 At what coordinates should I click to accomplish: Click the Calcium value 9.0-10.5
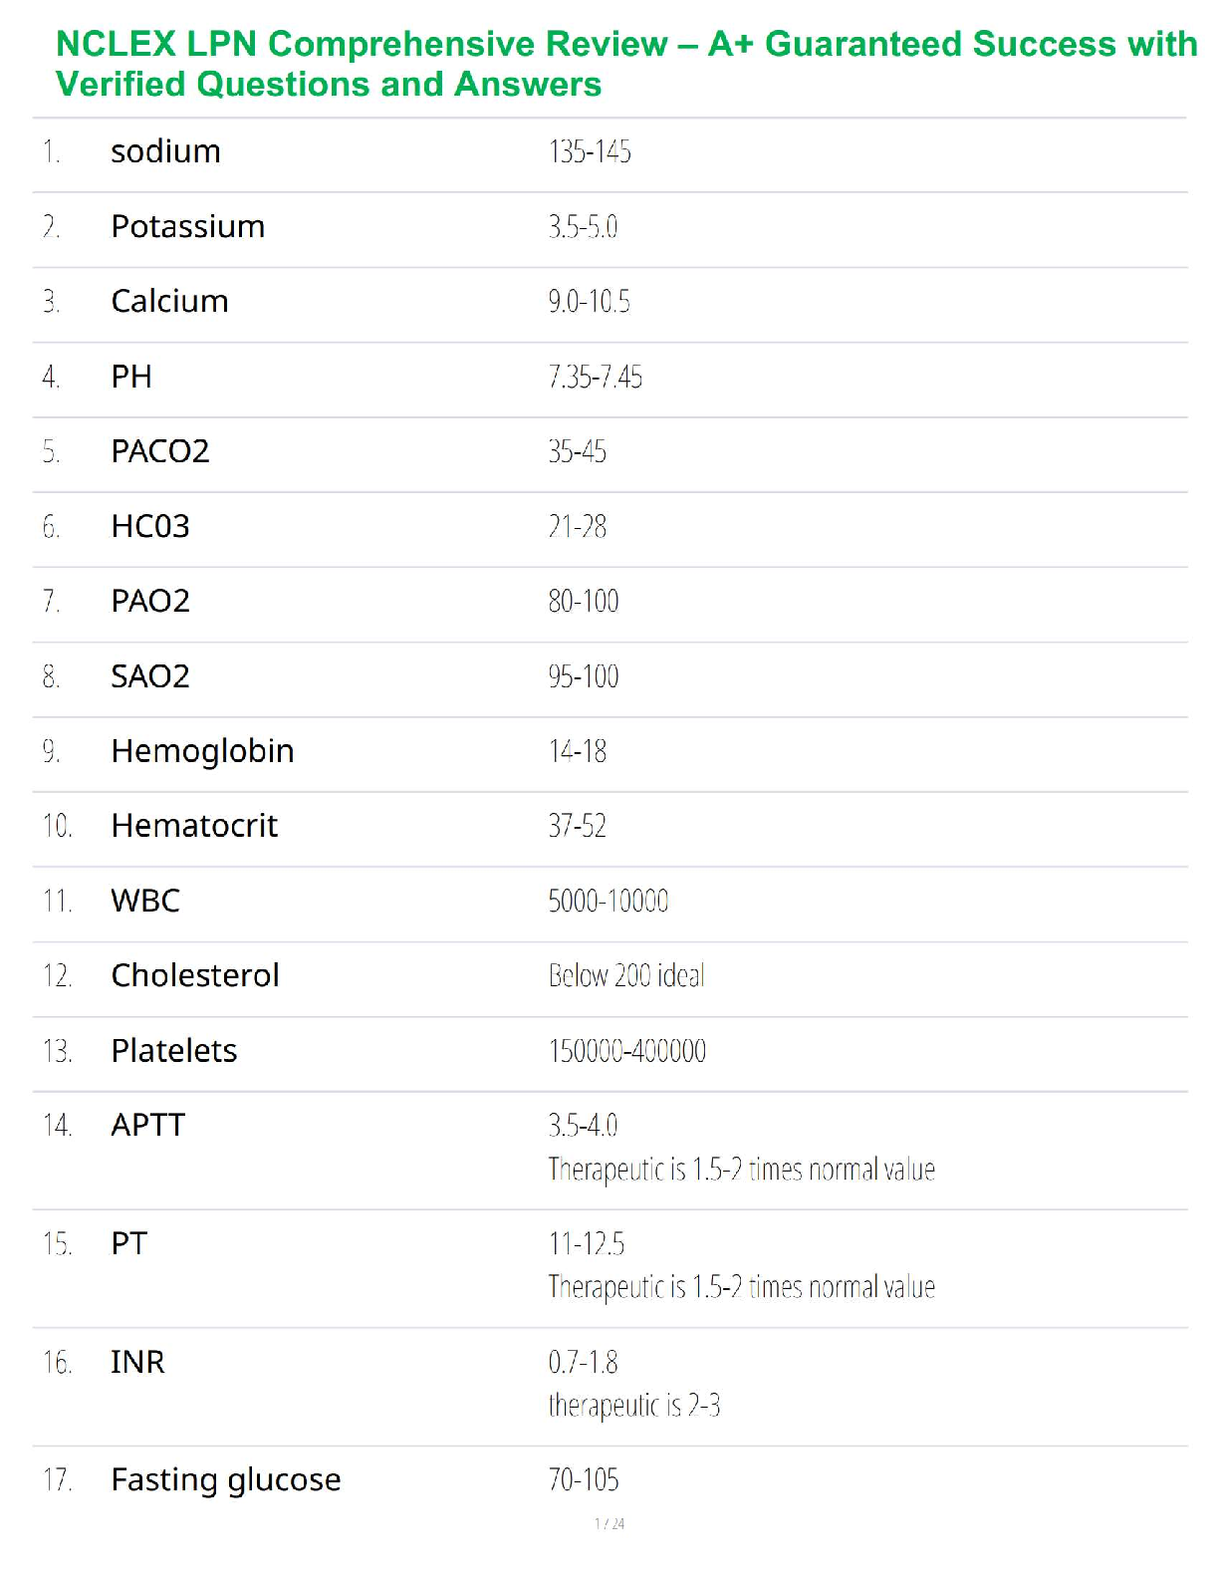point(589,302)
